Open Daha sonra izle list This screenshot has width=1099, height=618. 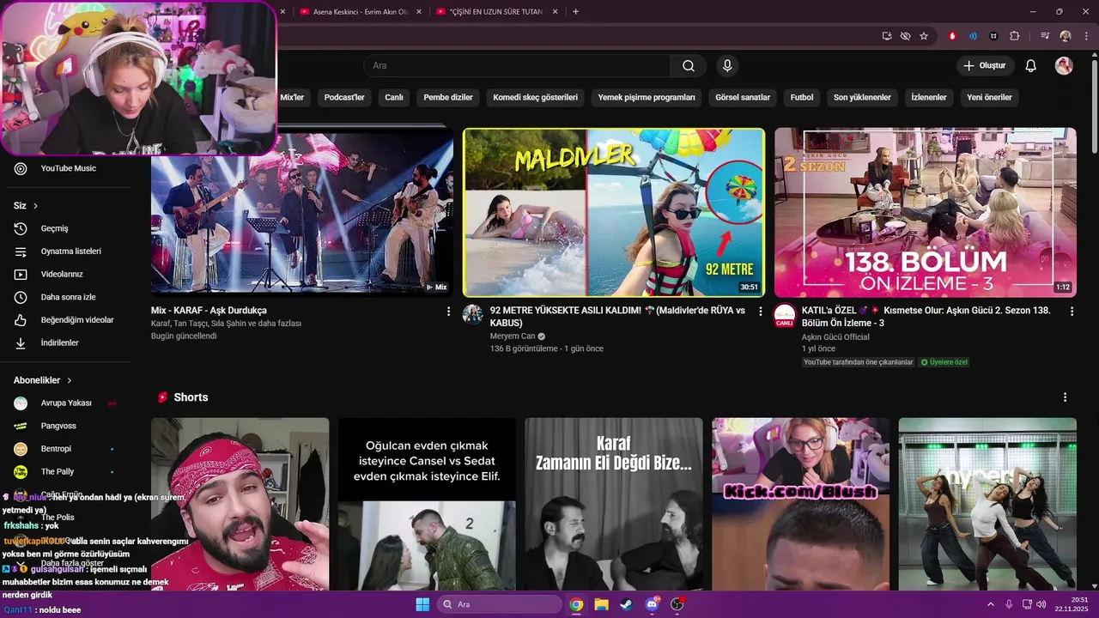pos(69,297)
